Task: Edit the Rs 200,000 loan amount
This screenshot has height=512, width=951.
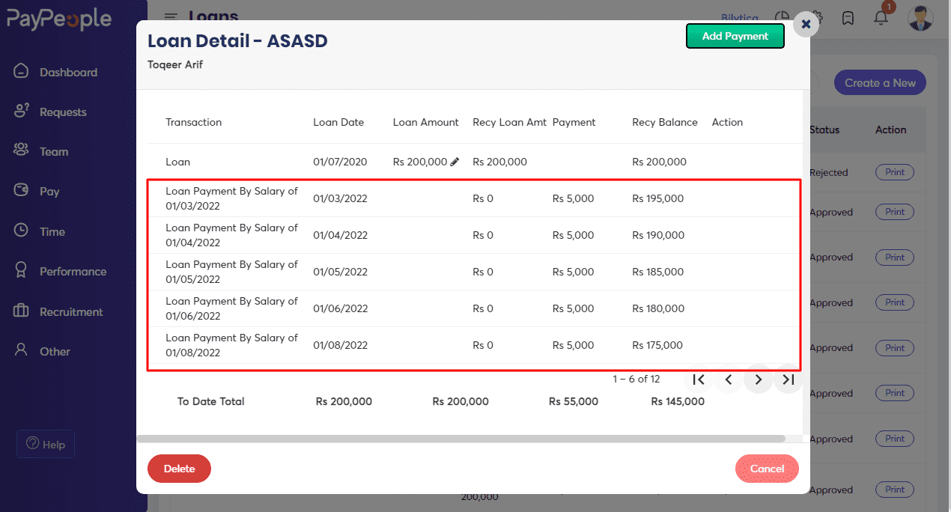Action: 454,161
